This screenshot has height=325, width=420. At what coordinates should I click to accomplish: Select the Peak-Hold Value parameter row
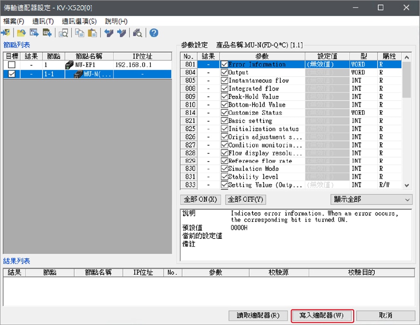253,97
